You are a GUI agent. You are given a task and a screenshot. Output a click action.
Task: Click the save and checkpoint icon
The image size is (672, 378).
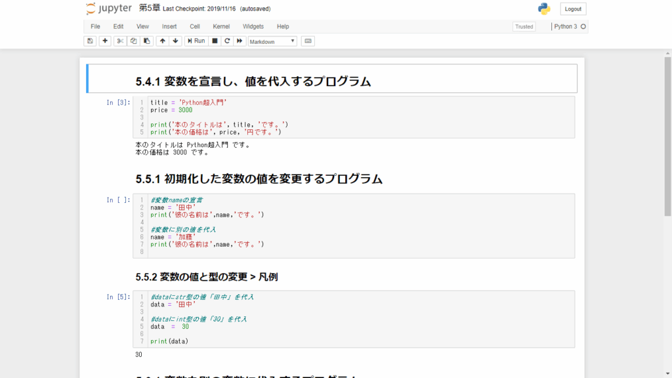[91, 41]
